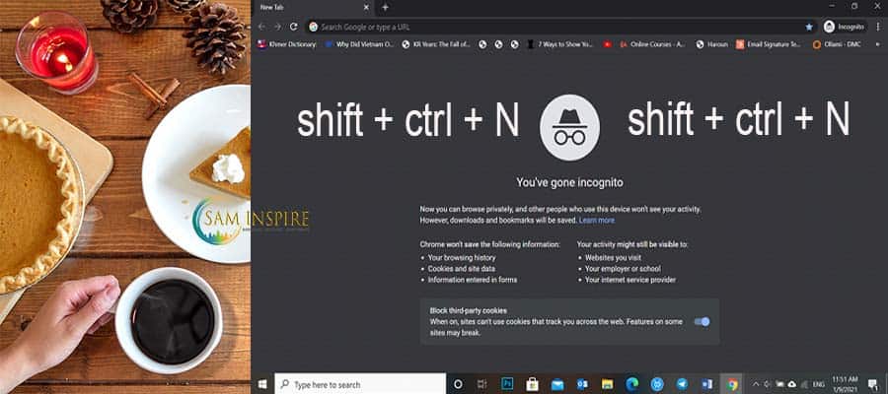Open Microsoft Store from the taskbar
This screenshot has width=888, height=394.
(x=532, y=384)
